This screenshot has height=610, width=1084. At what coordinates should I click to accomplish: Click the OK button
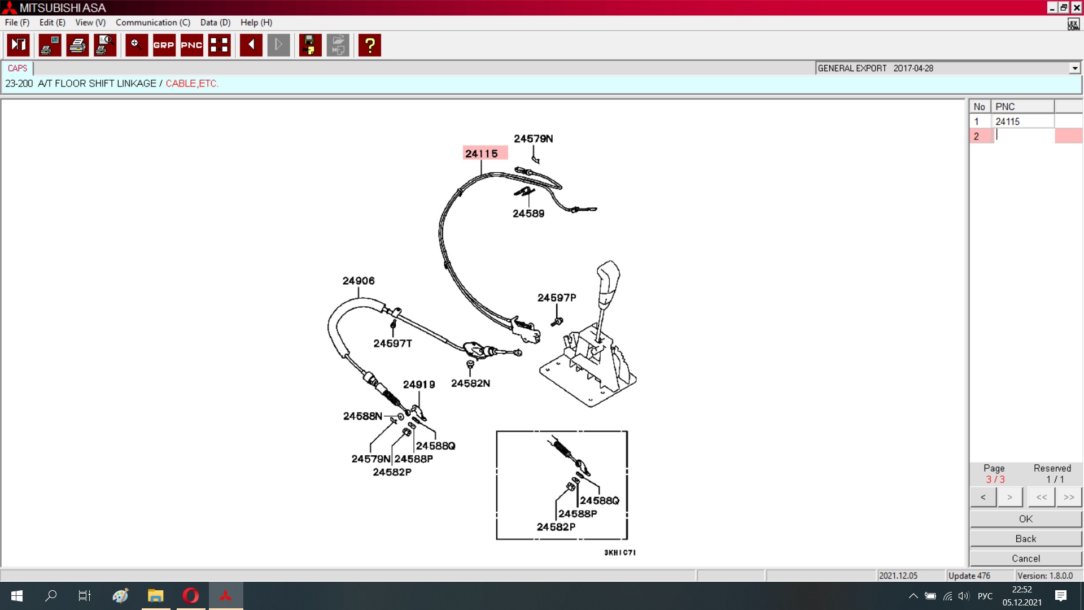click(x=1026, y=519)
